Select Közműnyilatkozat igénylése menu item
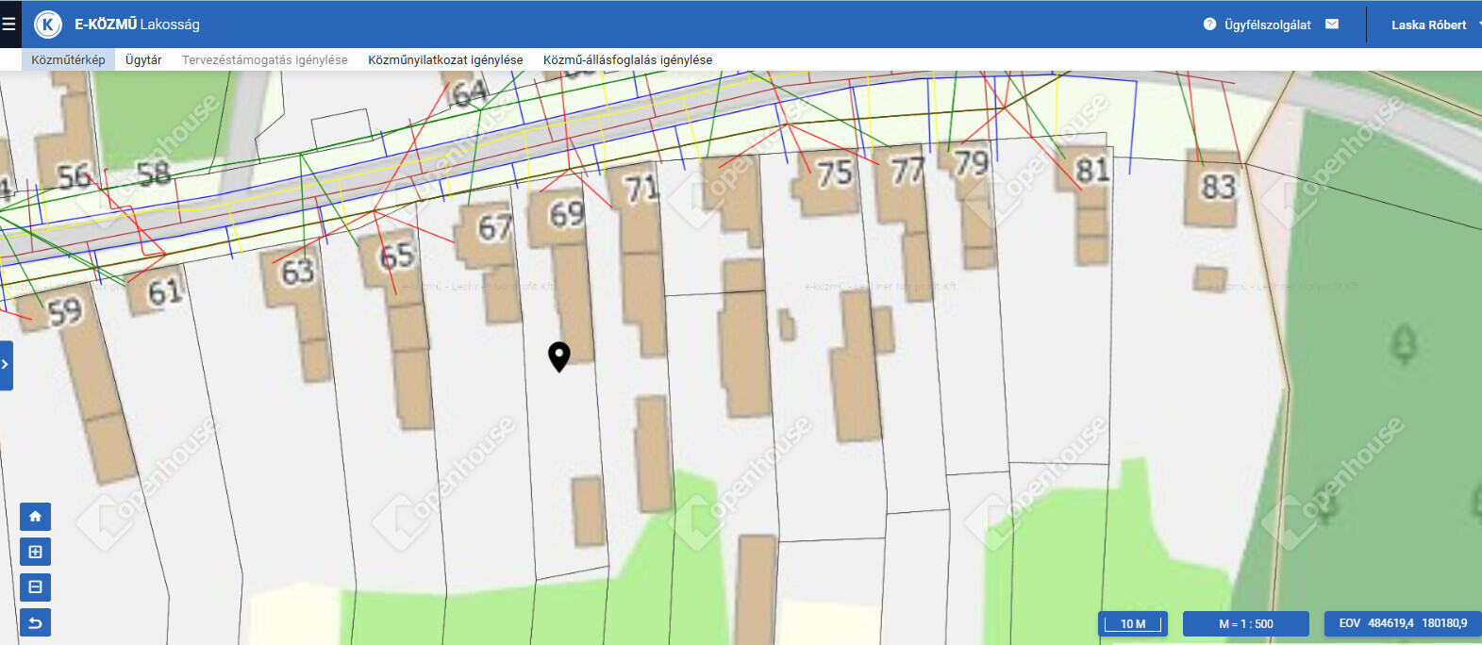This screenshot has height=645, width=1482. 445,59
